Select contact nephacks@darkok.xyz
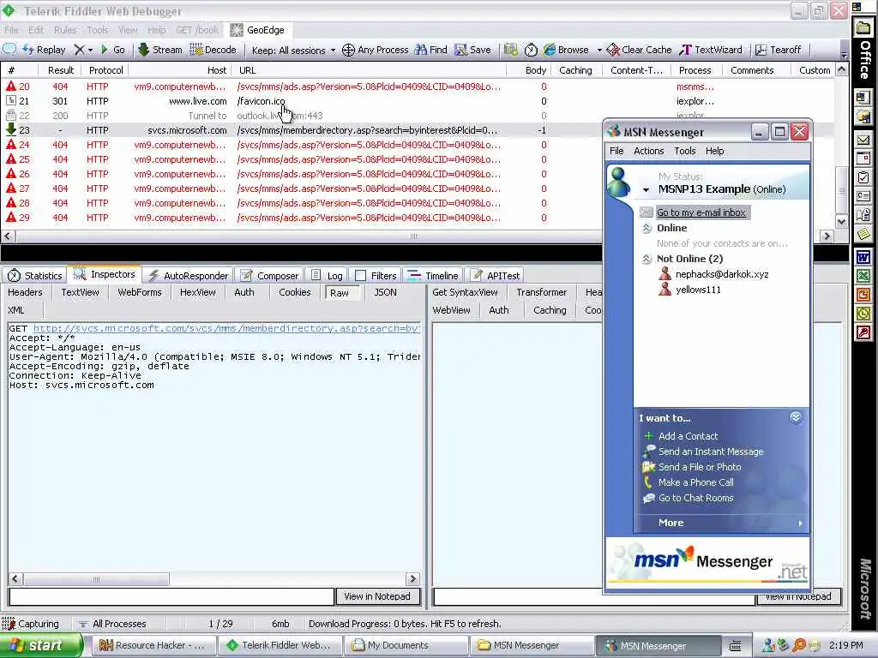Screen dimensions: 878x658 point(721,274)
